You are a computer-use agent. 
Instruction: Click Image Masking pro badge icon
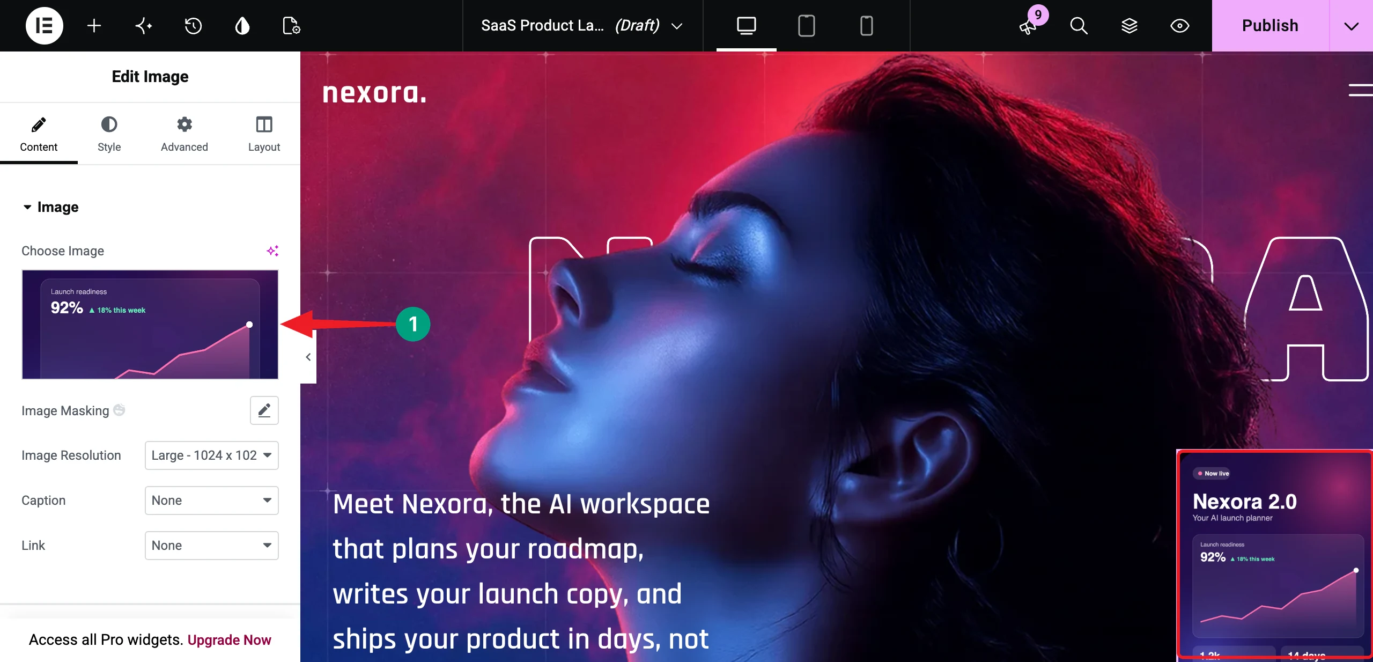(119, 410)
